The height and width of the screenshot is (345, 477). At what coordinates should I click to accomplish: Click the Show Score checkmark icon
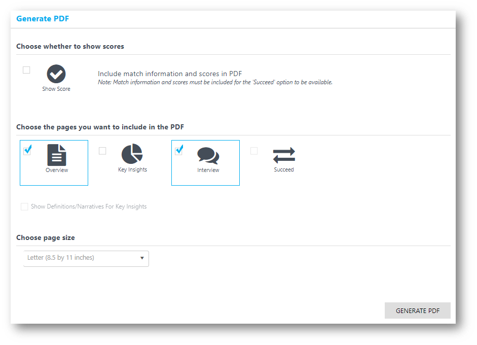pos(56,74)
